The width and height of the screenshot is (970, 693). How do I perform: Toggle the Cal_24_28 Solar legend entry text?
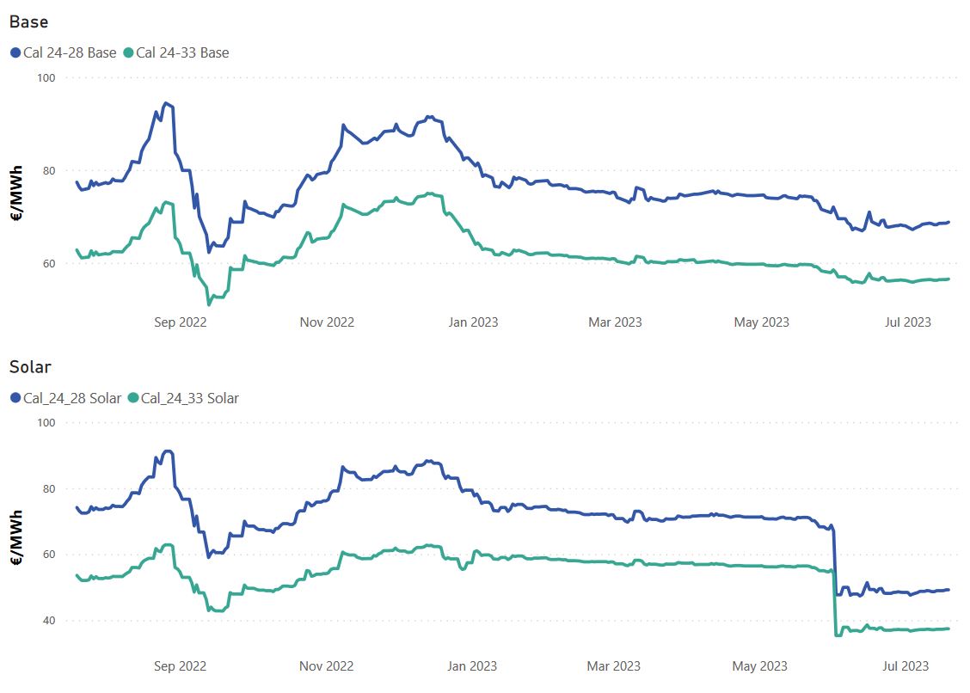[72, 398]
